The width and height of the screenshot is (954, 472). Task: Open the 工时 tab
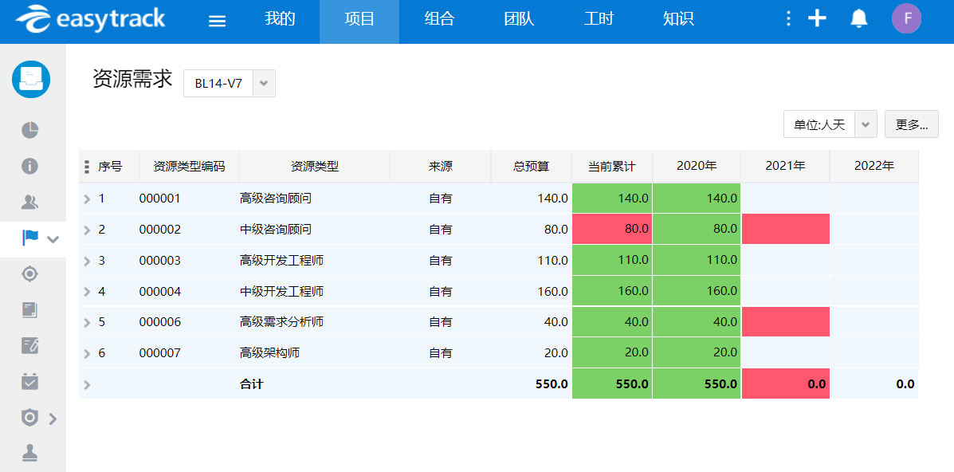click(x=599, y=19)
